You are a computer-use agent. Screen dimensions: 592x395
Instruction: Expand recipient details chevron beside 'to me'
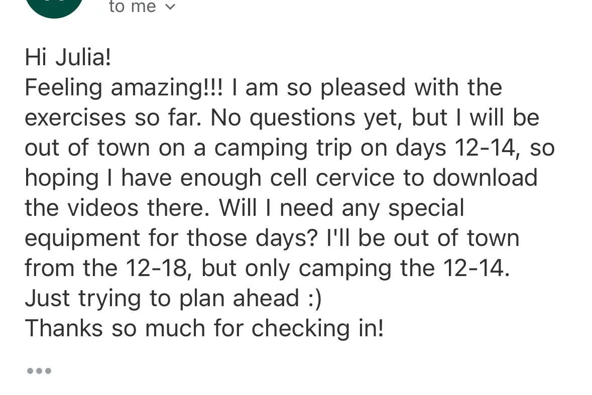pos(170,7)
